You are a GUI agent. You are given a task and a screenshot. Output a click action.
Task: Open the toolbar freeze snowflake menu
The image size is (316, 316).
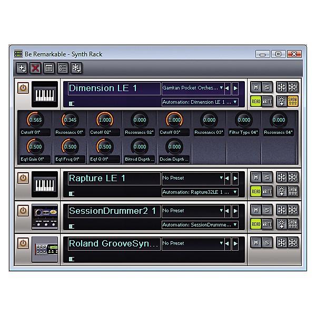pyautogui.click(x=76, y=68)
